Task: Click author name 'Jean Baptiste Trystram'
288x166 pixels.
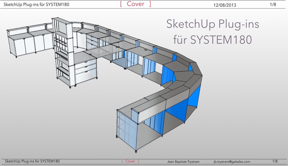Action: pyautogui.click(x=183, y=162)
